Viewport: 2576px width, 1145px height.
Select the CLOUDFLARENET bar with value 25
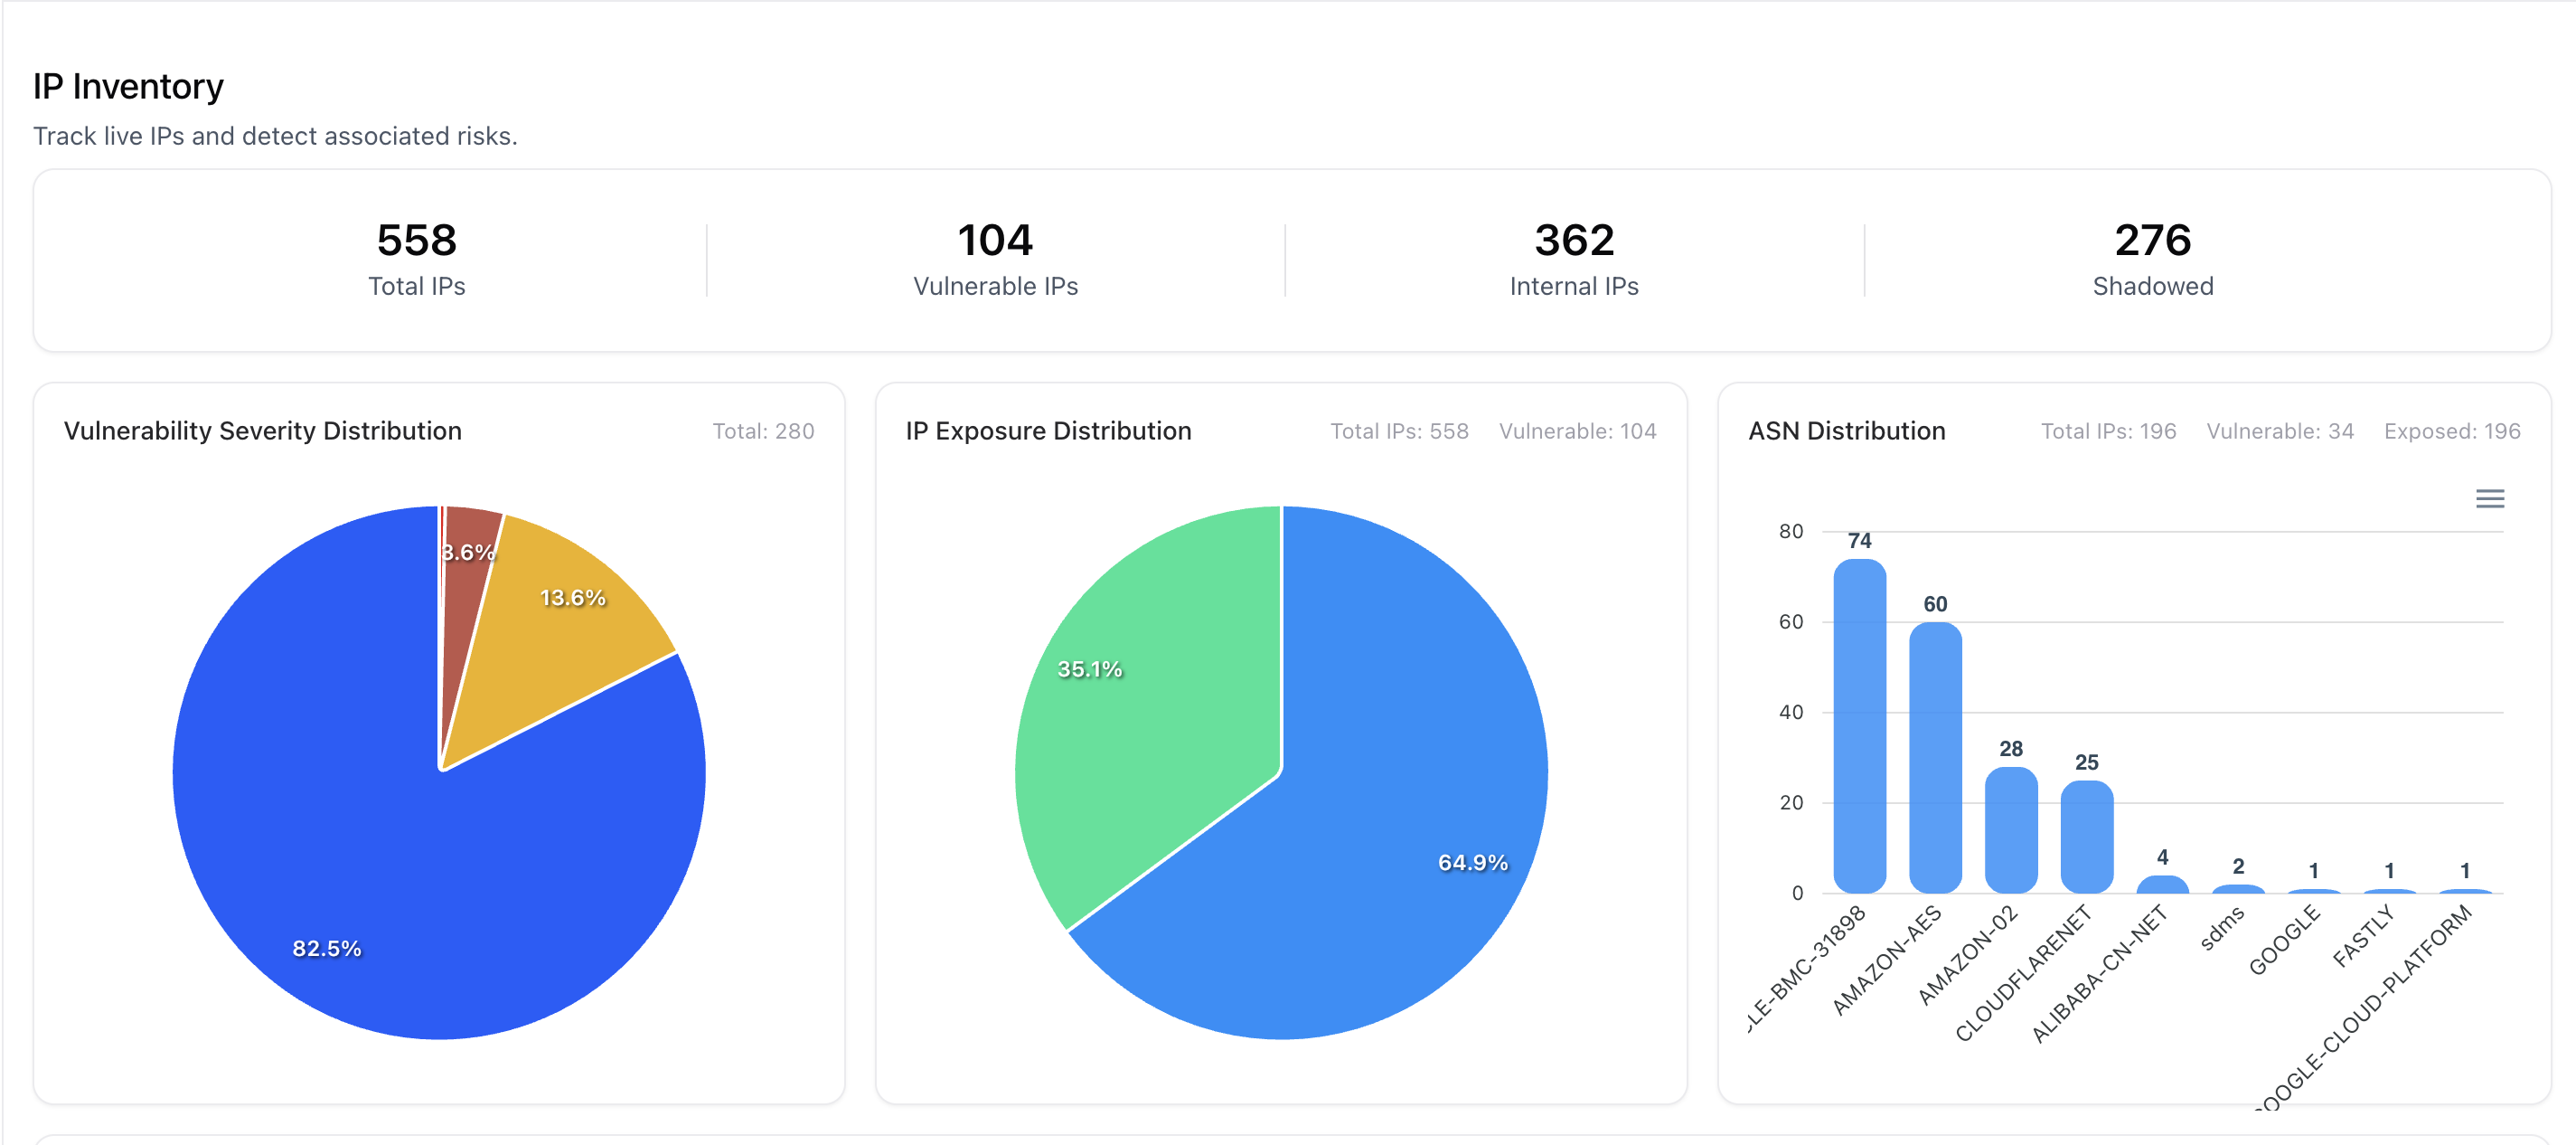(x=2086, y=837)
